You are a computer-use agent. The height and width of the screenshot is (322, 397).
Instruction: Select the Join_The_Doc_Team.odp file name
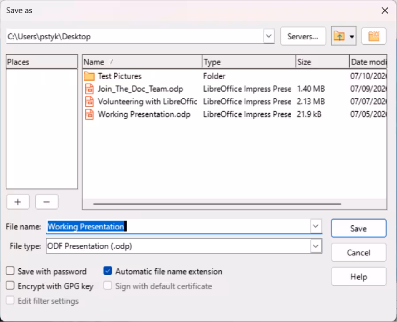pyautogui.click(x=140, y=89)
